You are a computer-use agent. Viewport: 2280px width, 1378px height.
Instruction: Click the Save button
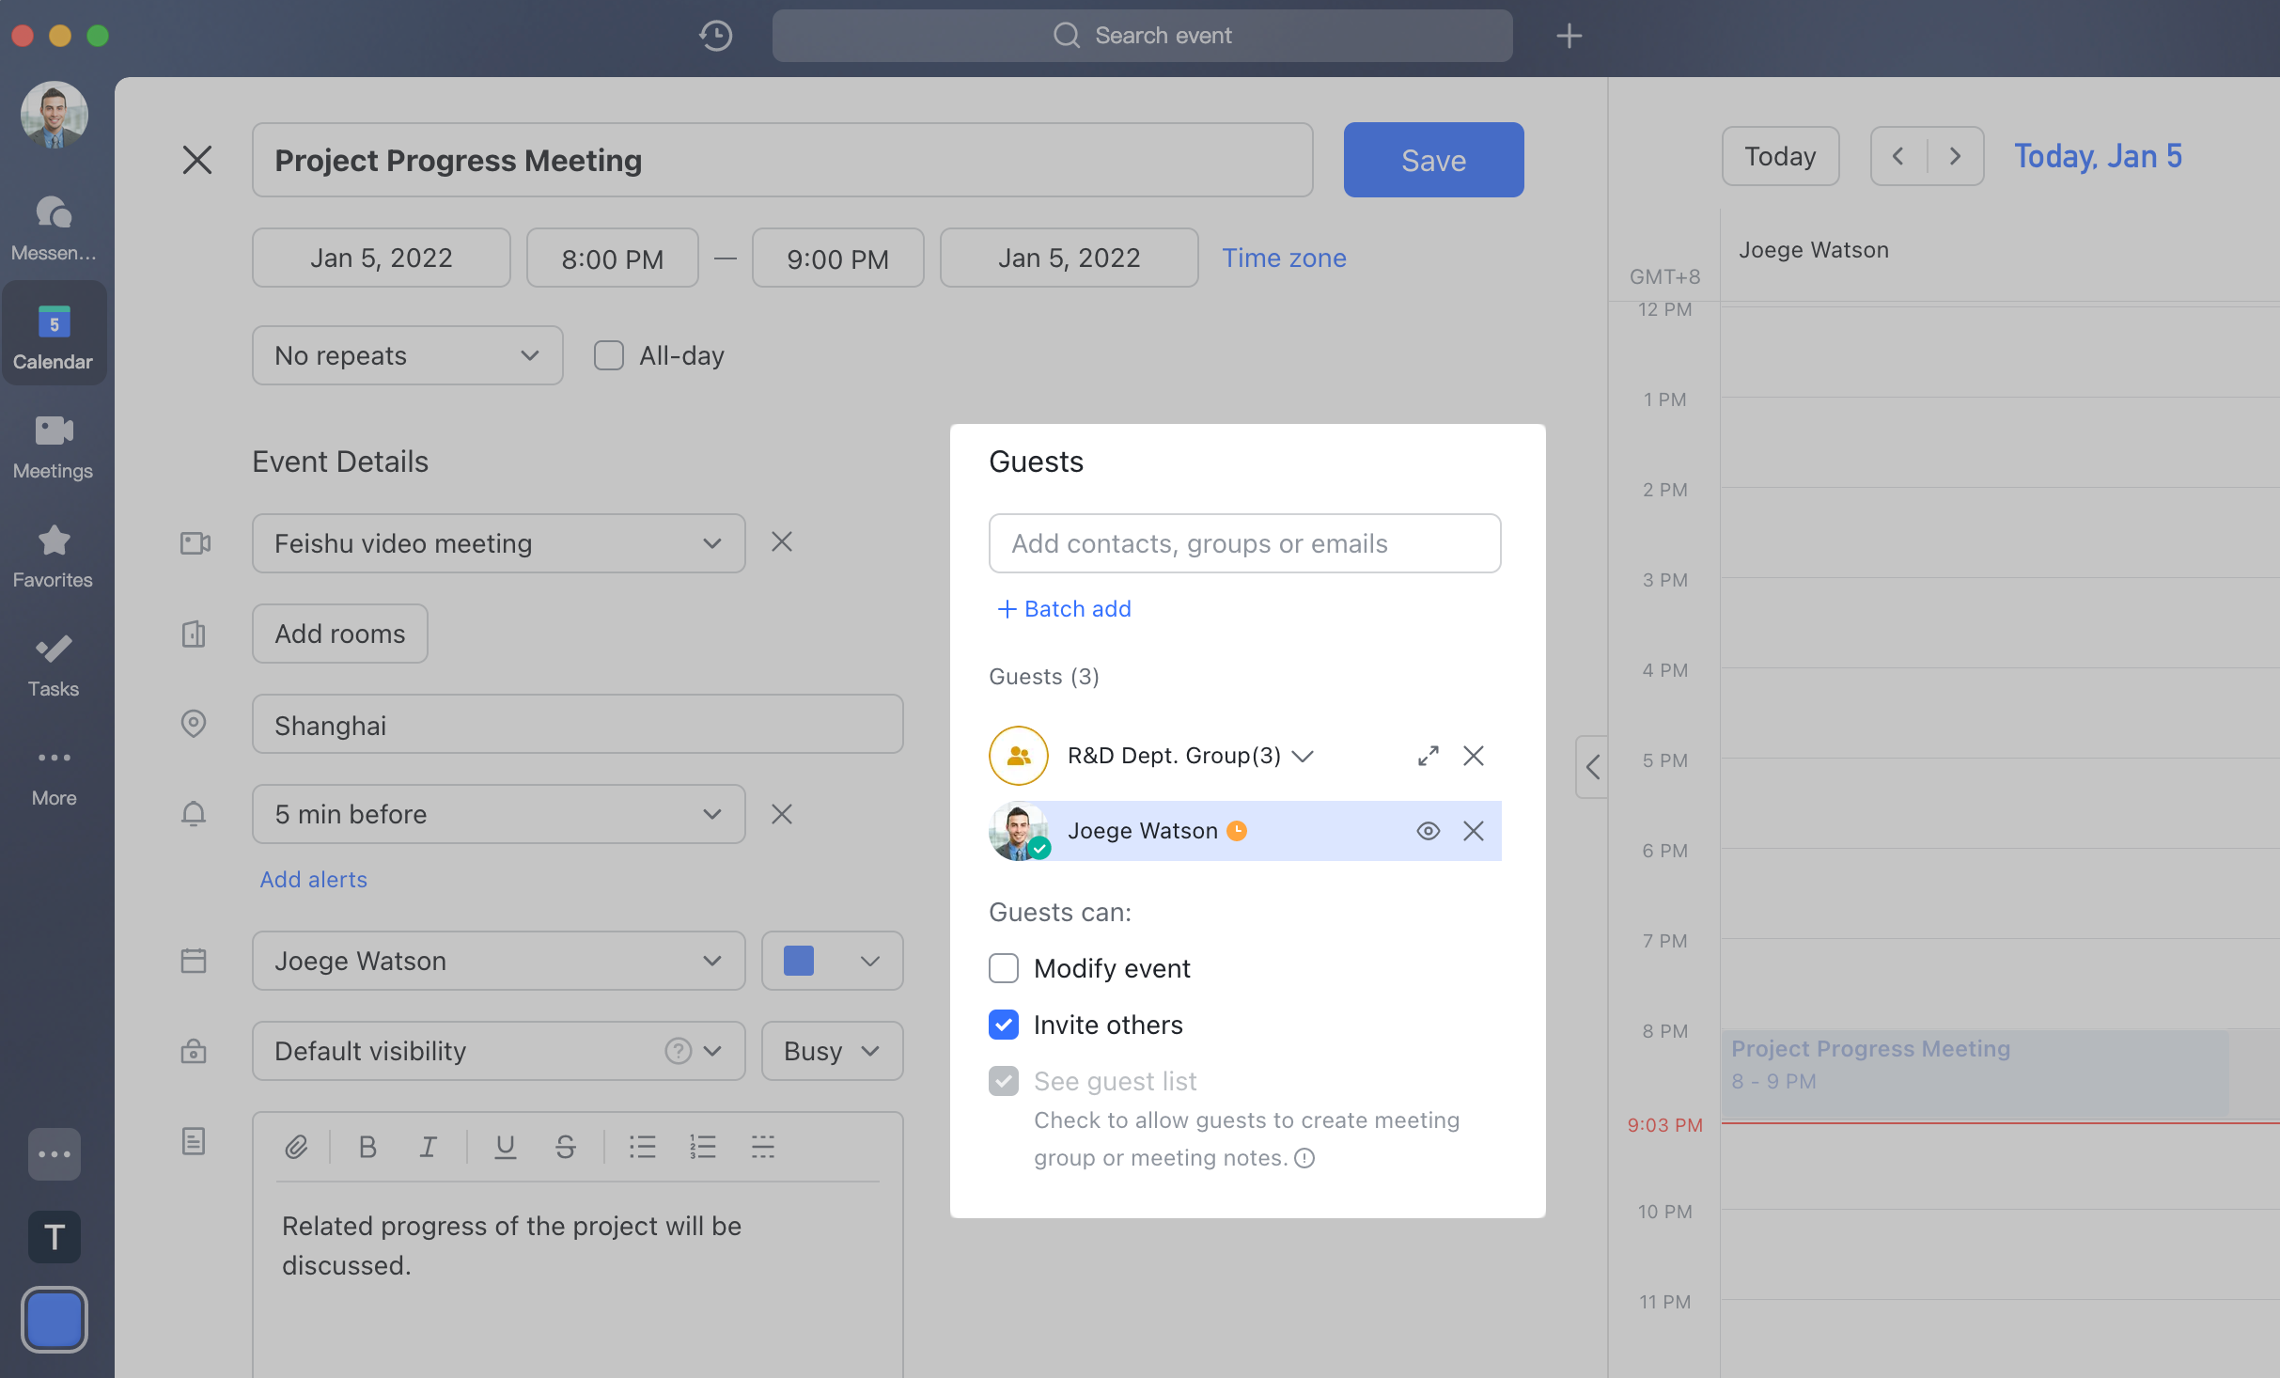click(x=1432, y=160)
